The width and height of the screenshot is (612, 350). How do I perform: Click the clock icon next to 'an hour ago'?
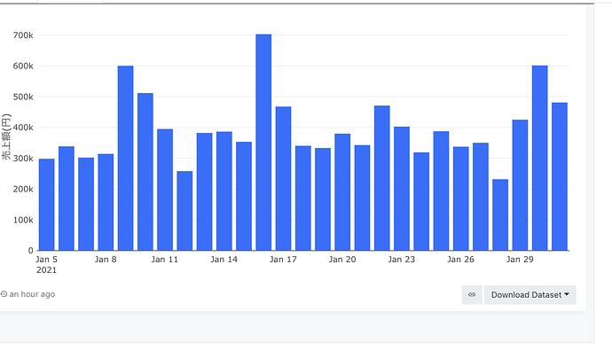pyautogui.click(x=4, y=294)
